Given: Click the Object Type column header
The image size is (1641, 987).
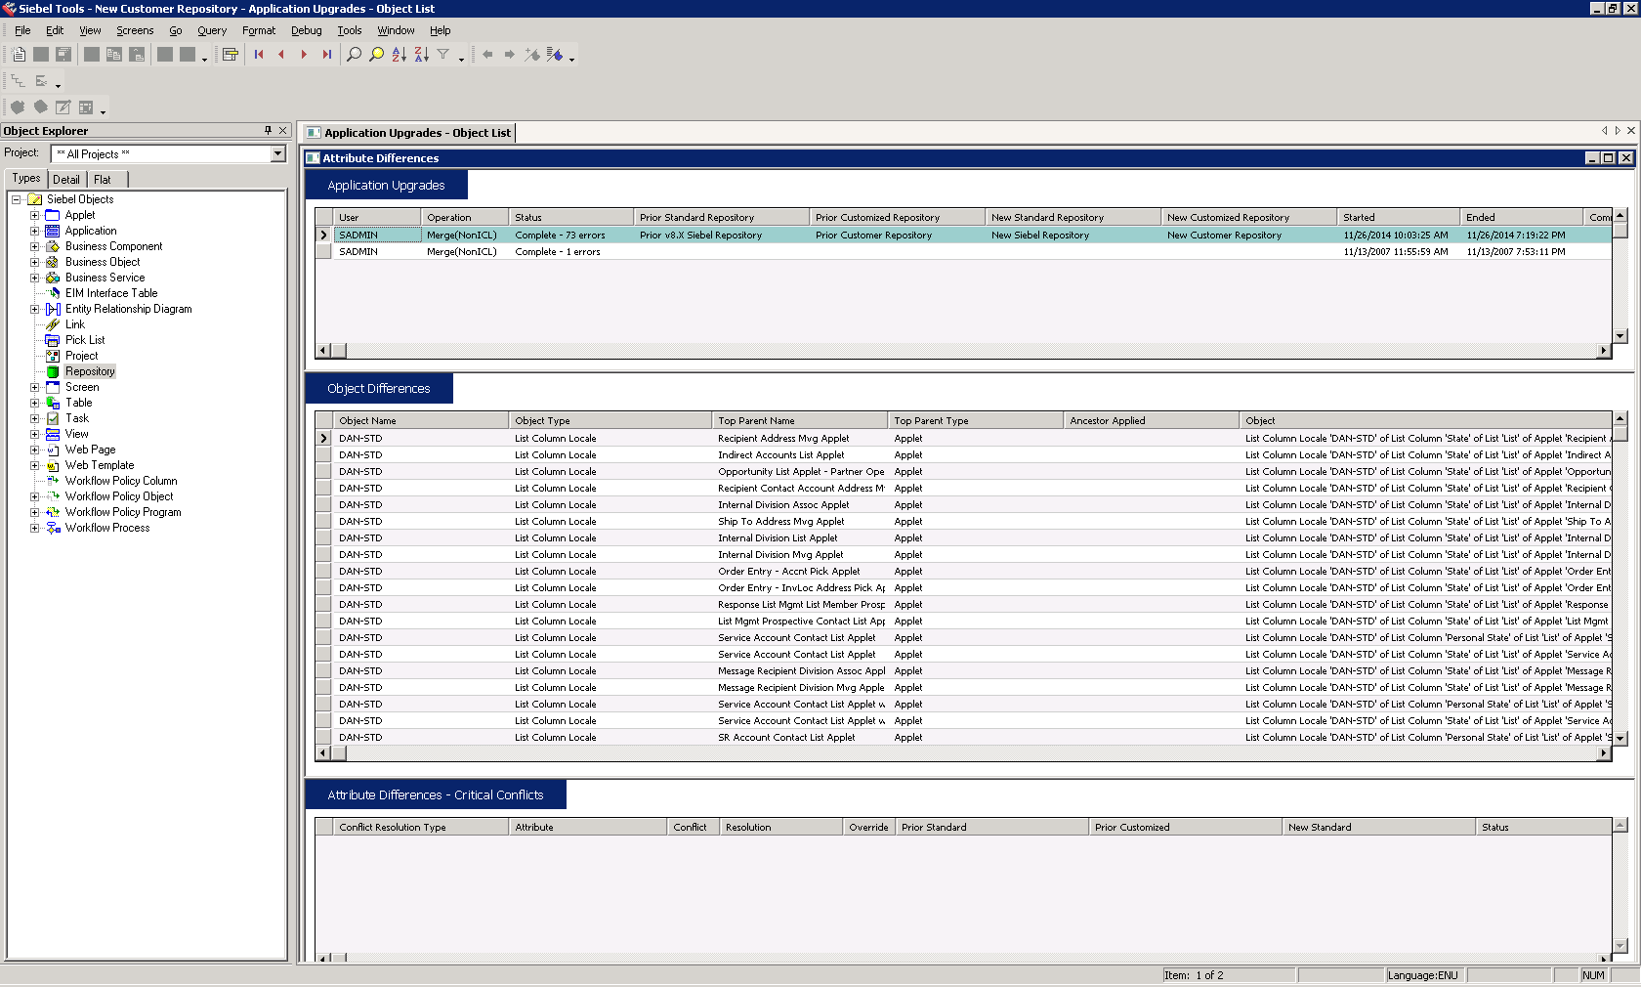Looking at the screenshot, I should pyautogui.click(x=610, y=420).
